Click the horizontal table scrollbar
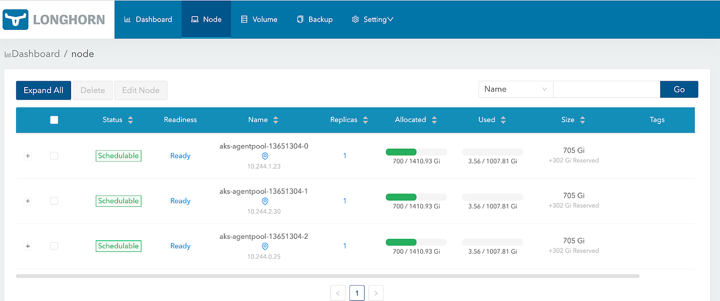 coord(328,276)
